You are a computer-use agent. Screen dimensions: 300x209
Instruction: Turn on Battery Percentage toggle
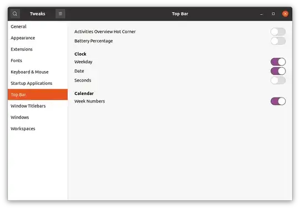click(x=278, y=41)
